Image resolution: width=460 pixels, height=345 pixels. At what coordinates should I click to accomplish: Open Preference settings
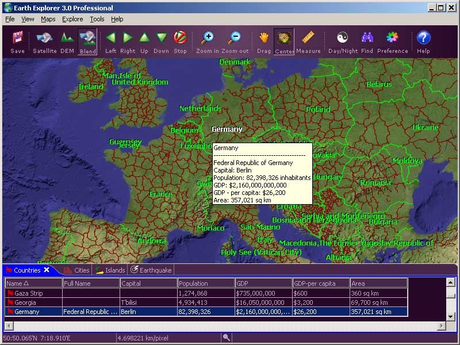click(393, 41)
